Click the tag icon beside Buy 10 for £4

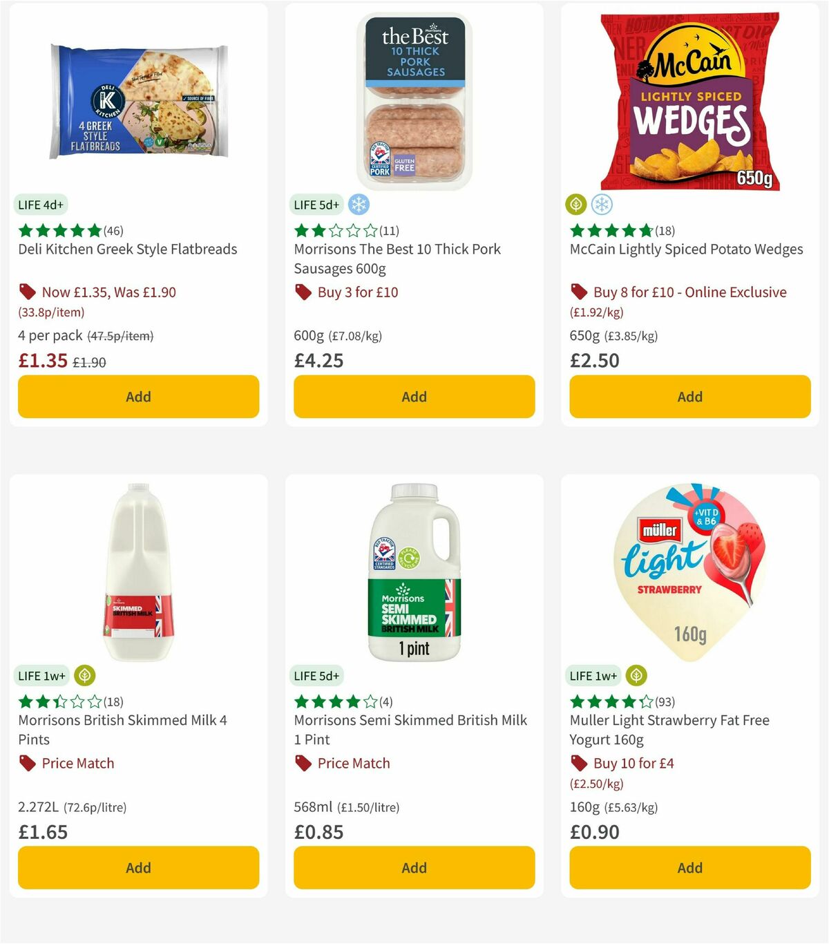[578, 763]
